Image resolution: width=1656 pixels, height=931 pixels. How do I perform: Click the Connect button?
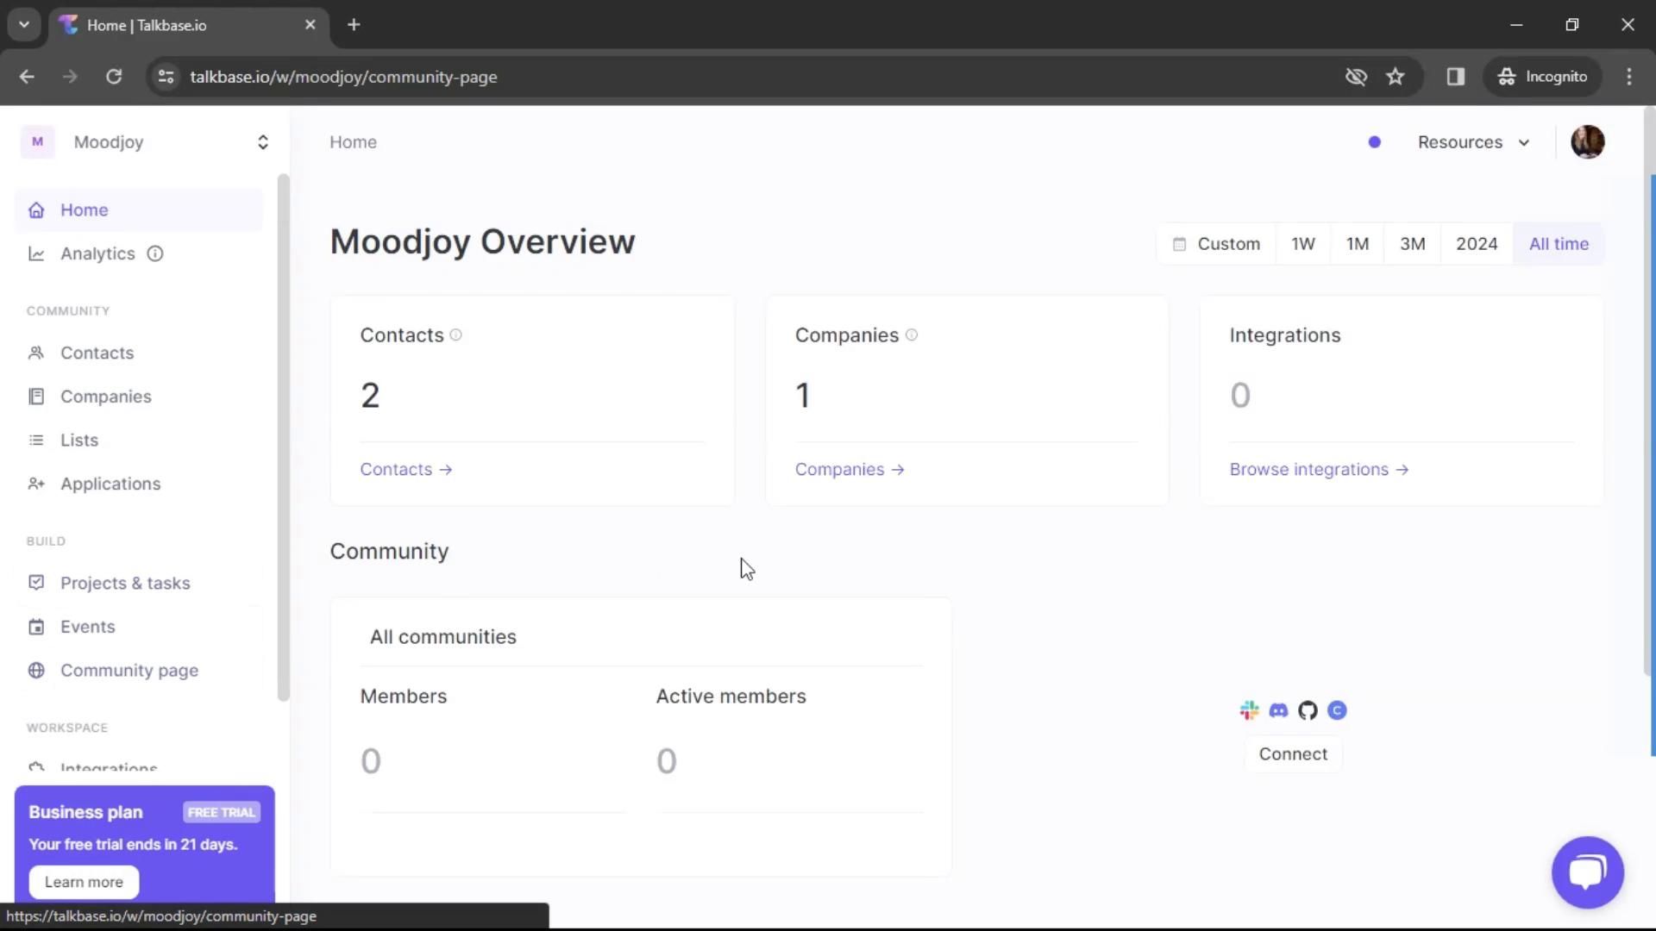point(1293,754)
